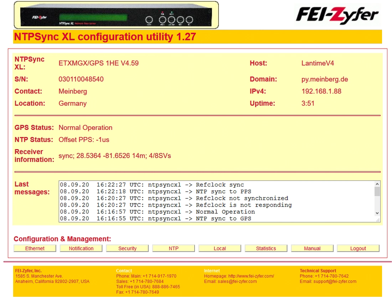Click the messages box scrollbar thumb
Image resolution: width=392 pixels, height=300 pixels.
tap(377, 192)
